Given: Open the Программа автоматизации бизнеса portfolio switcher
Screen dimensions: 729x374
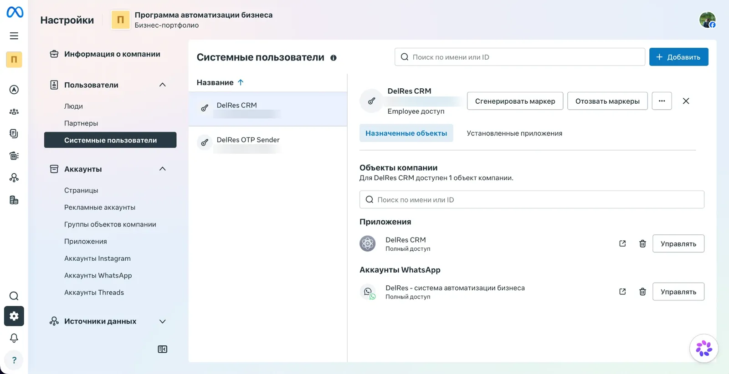Looking at the screenshot, I should tap(192, 20).
